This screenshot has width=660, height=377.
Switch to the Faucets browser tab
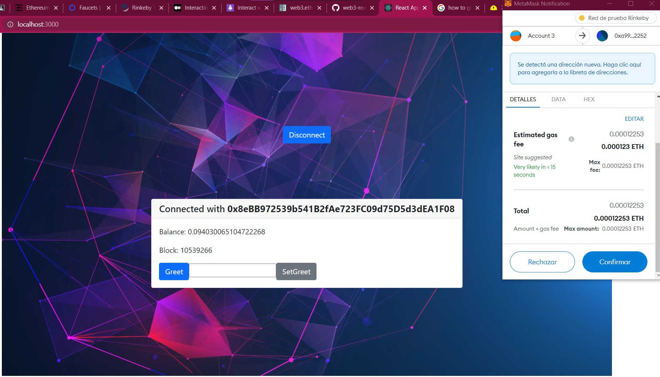coord(89,8)
